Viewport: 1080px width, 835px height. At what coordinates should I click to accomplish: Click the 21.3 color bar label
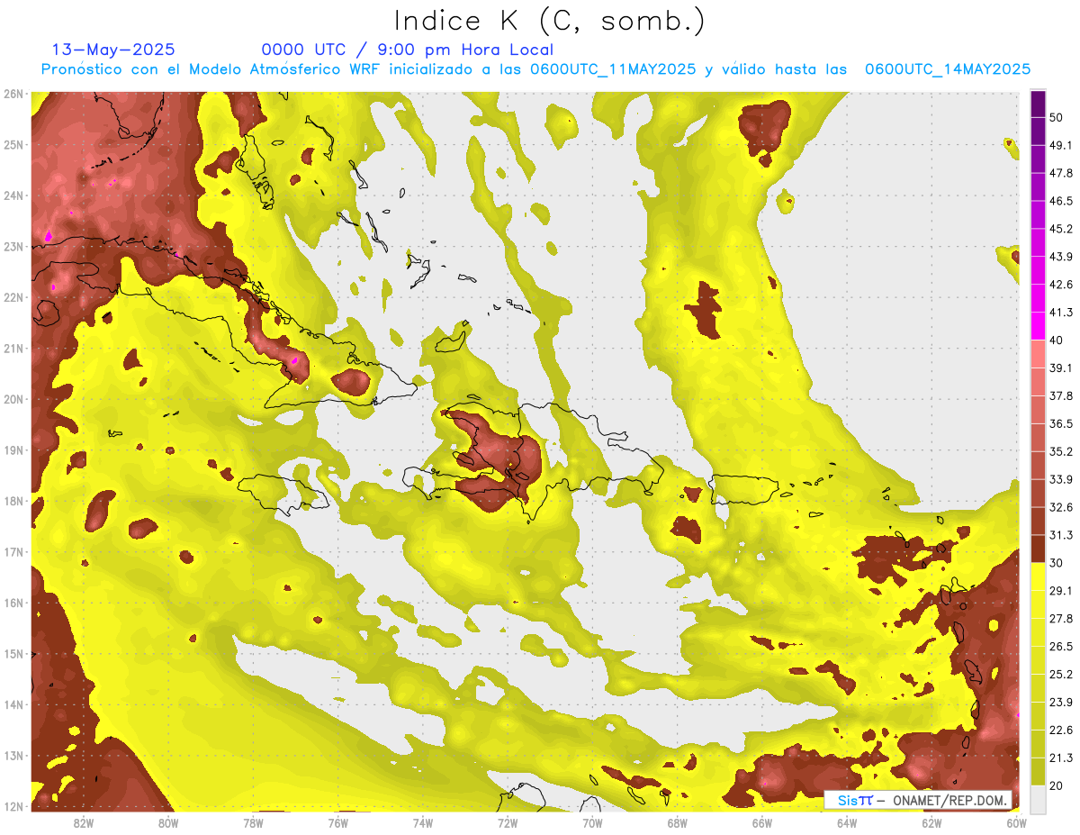pos(1062,758)
